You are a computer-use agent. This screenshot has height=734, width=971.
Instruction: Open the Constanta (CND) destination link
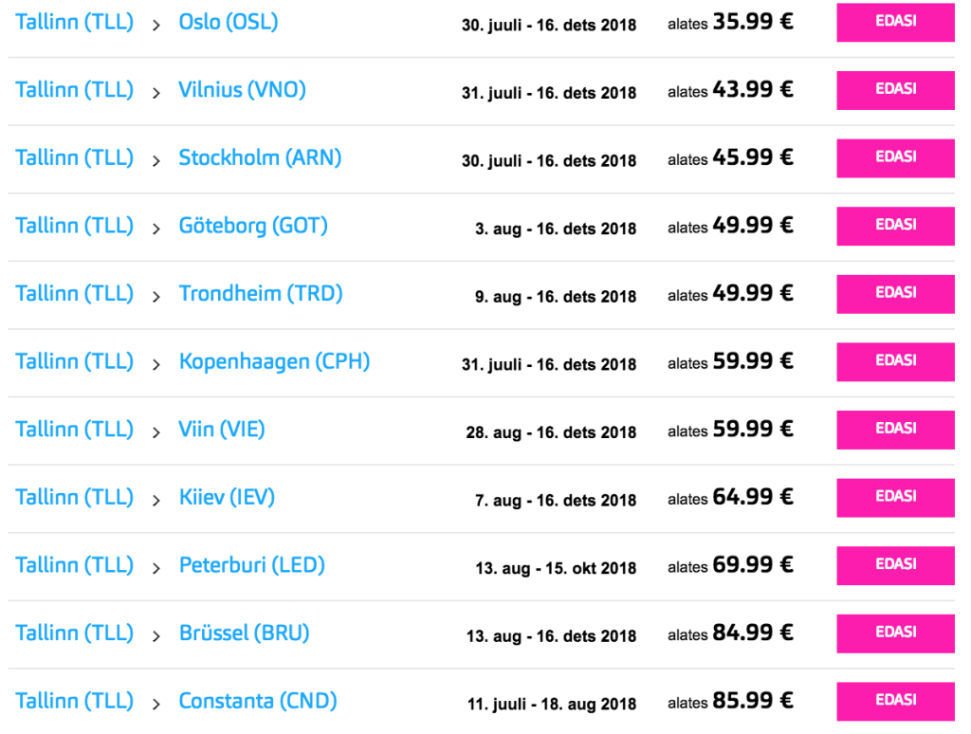coord(258,702)
